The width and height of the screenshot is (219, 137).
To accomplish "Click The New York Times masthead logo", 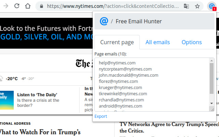I will 84,63.
